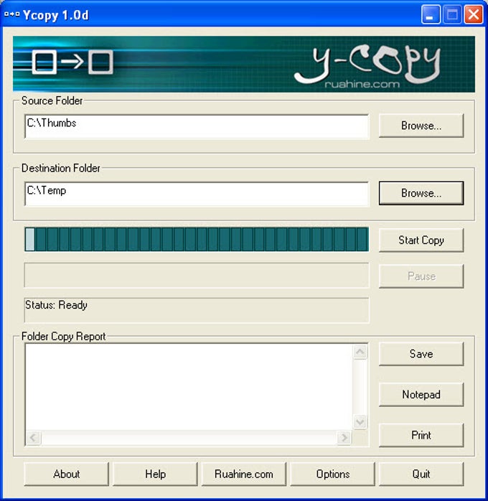
Task: Click the report scroll right arrow
Action: [x=344, y=437]
